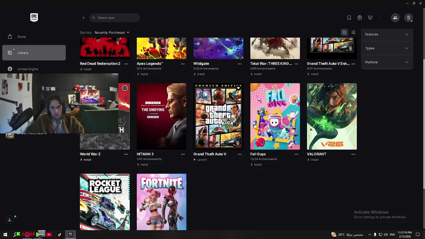Expand the Features filter
Image resolution: width=425 pixels, height=239 pixels.
387,34
